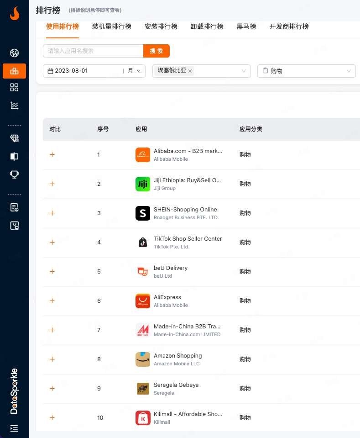
Task: Open Jiji Ethiopia: Buy&Sell app link
Action: pyautogui.click(x=187, y=180)
